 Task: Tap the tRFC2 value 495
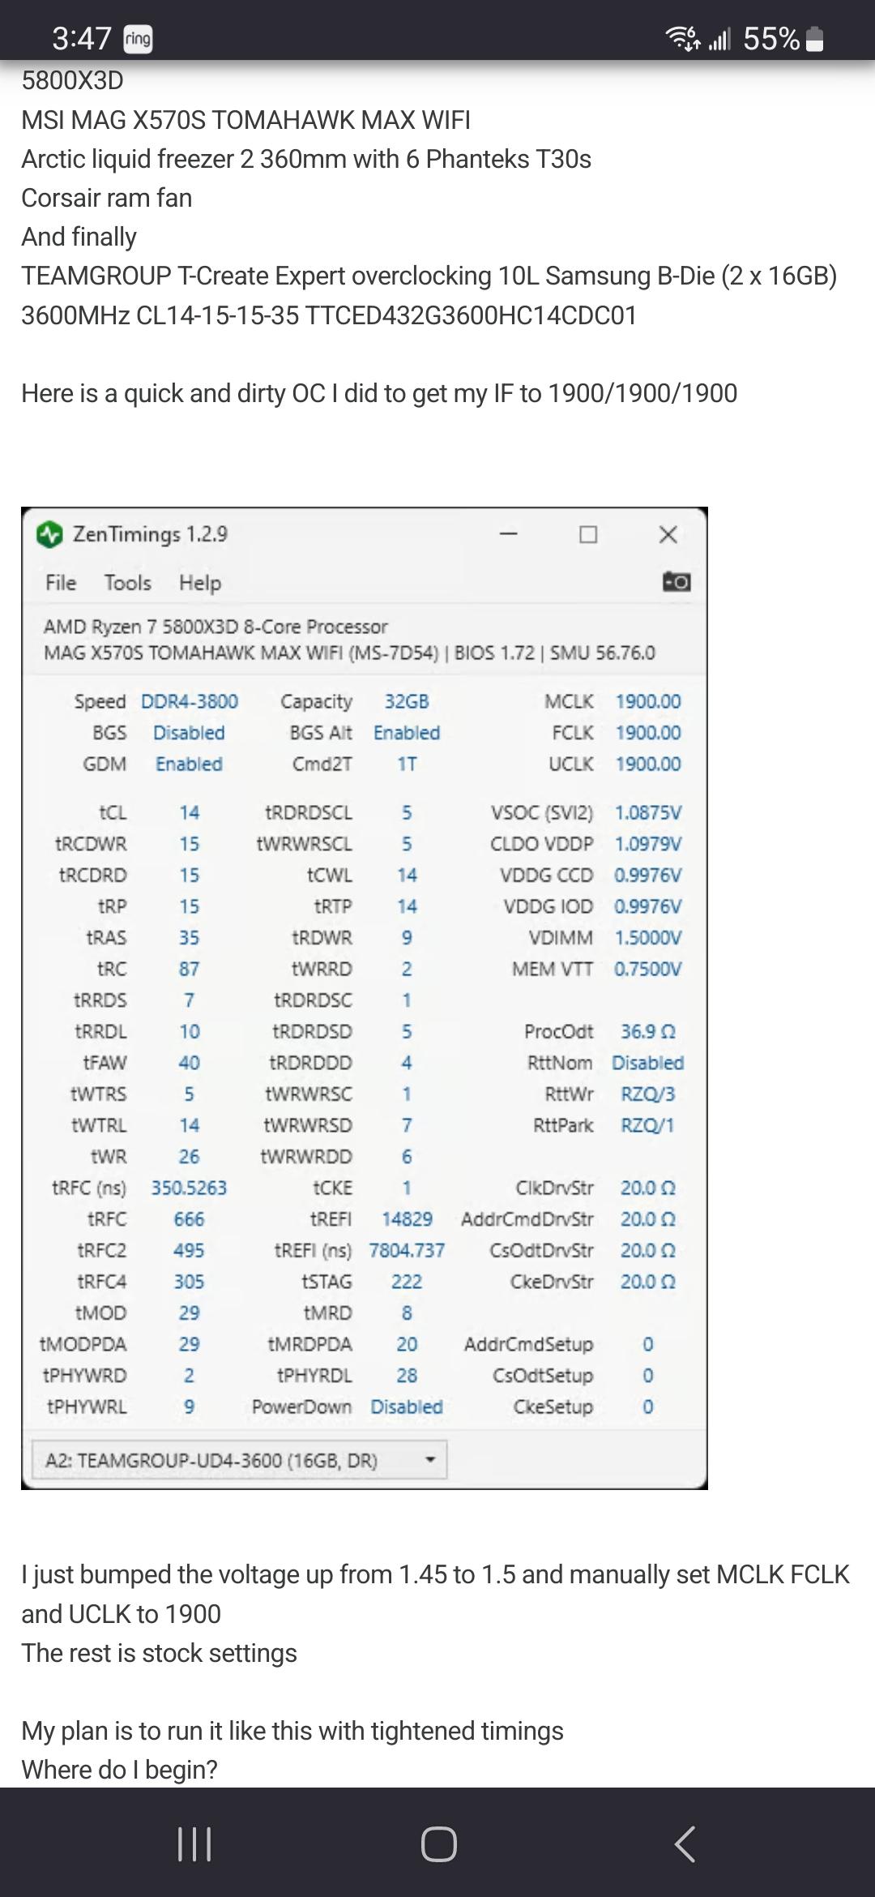[189, 1250]
